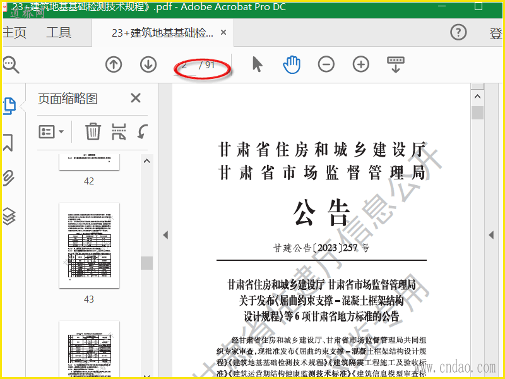Open the Attachments paperclip sidebar icon
The height and width of the screenshot is (379, 505).
pos(9,178)
